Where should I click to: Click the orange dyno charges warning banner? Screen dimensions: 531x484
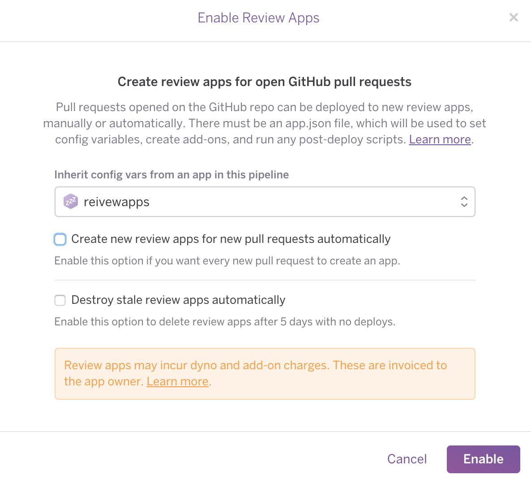tap(265, 373)
